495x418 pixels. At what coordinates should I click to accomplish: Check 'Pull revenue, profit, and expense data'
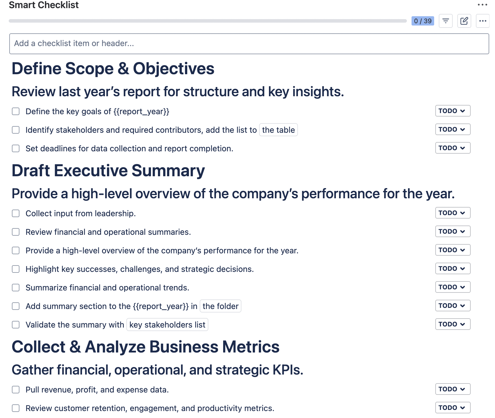click(x=16, y=390)
